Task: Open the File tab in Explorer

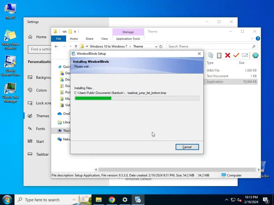Action: [59, 39]
